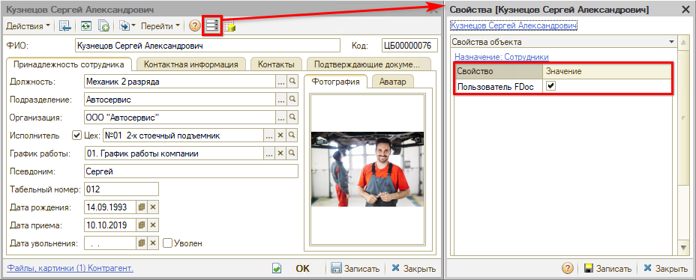Clear the Цех field with X
This screenshot has height=280, width=696.
(280, 136)
